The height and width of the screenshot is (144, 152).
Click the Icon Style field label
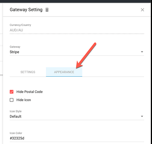point(16,111)
